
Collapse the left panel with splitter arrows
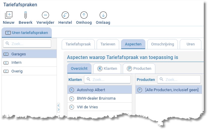point(58,107)
